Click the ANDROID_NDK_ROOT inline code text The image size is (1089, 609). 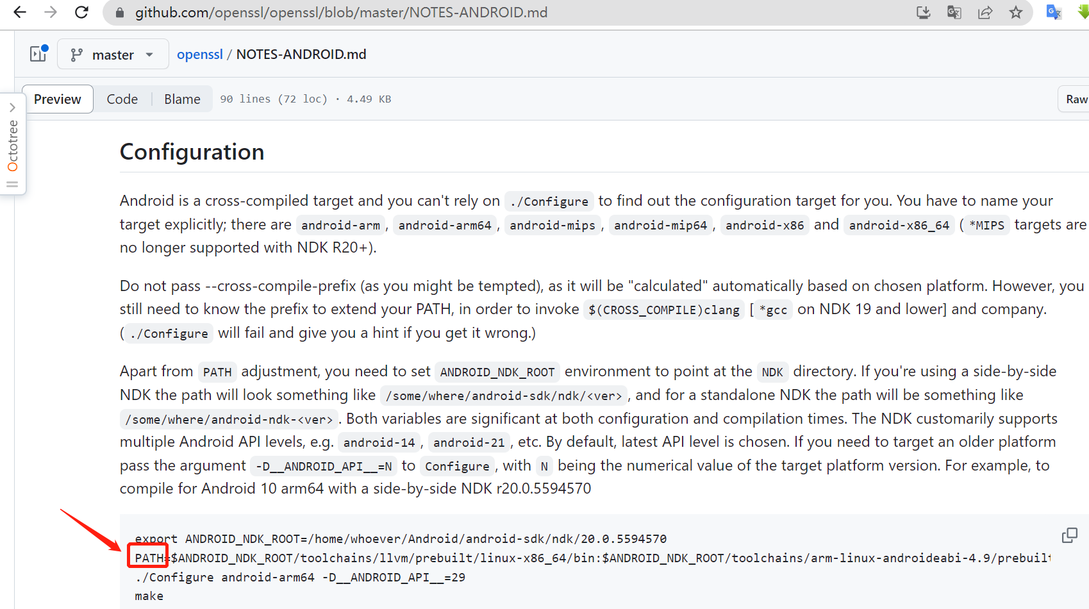(497, 372)
